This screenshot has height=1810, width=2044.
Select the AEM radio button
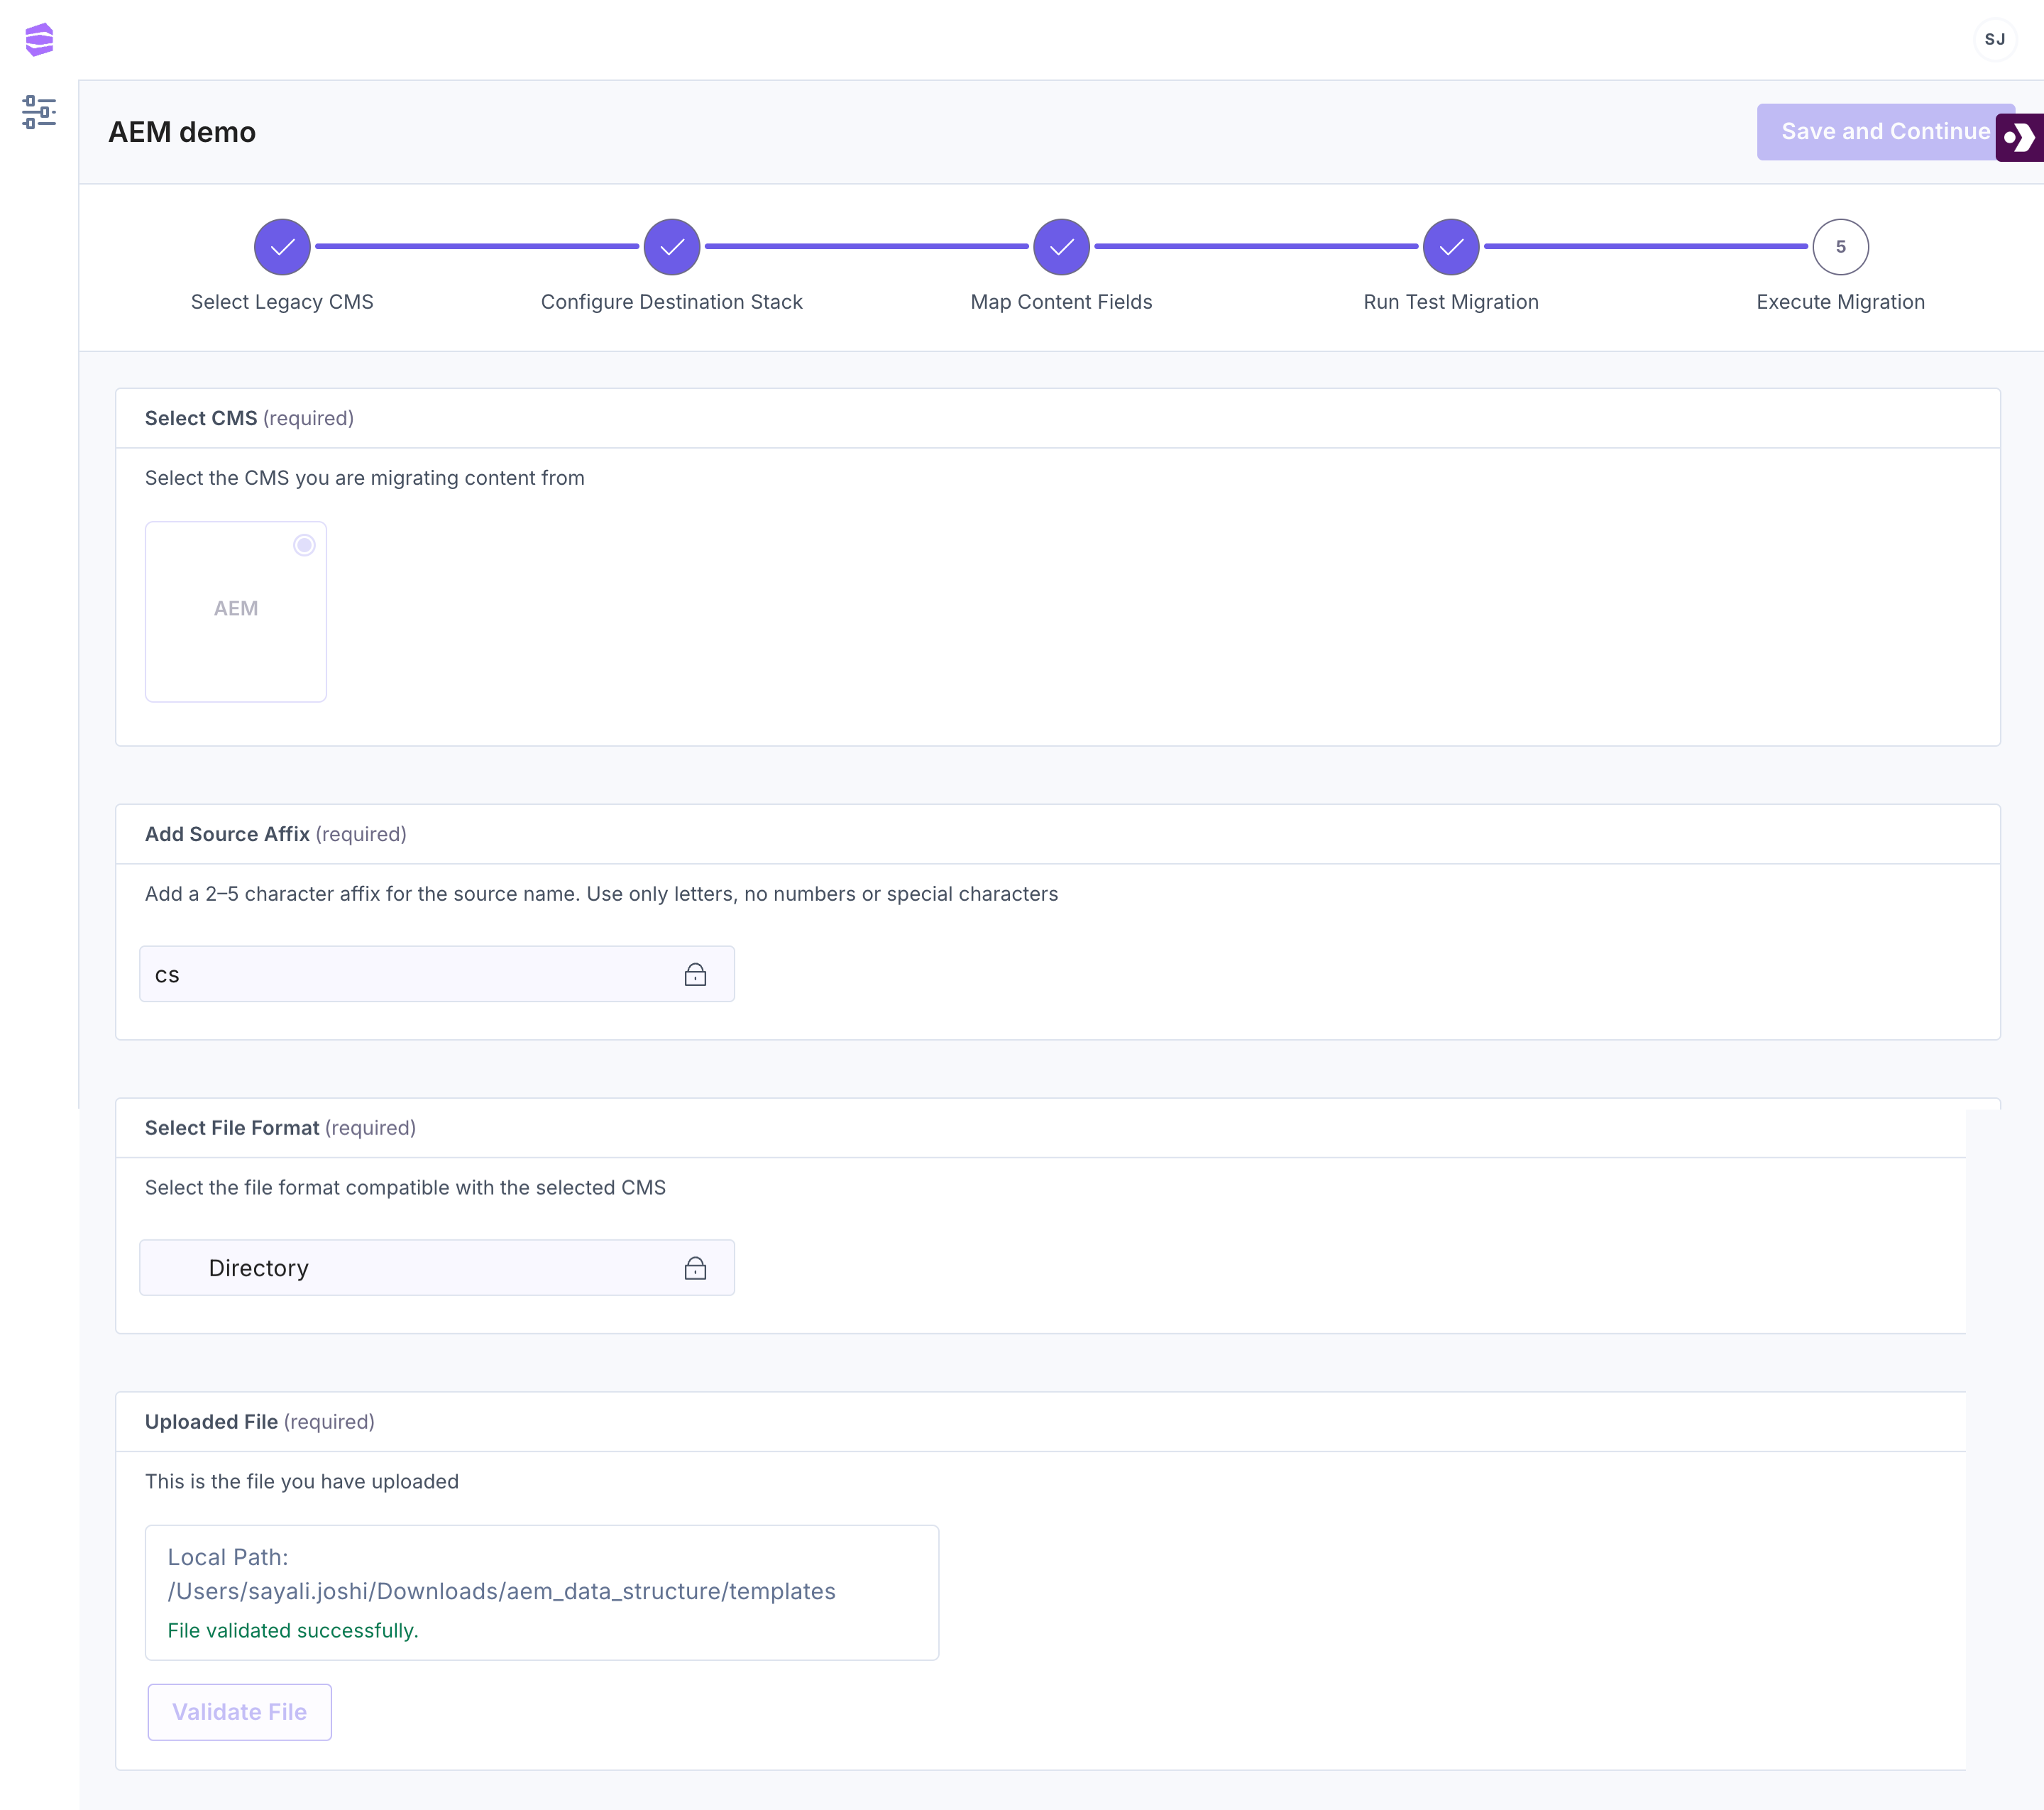tap(304, 545)
